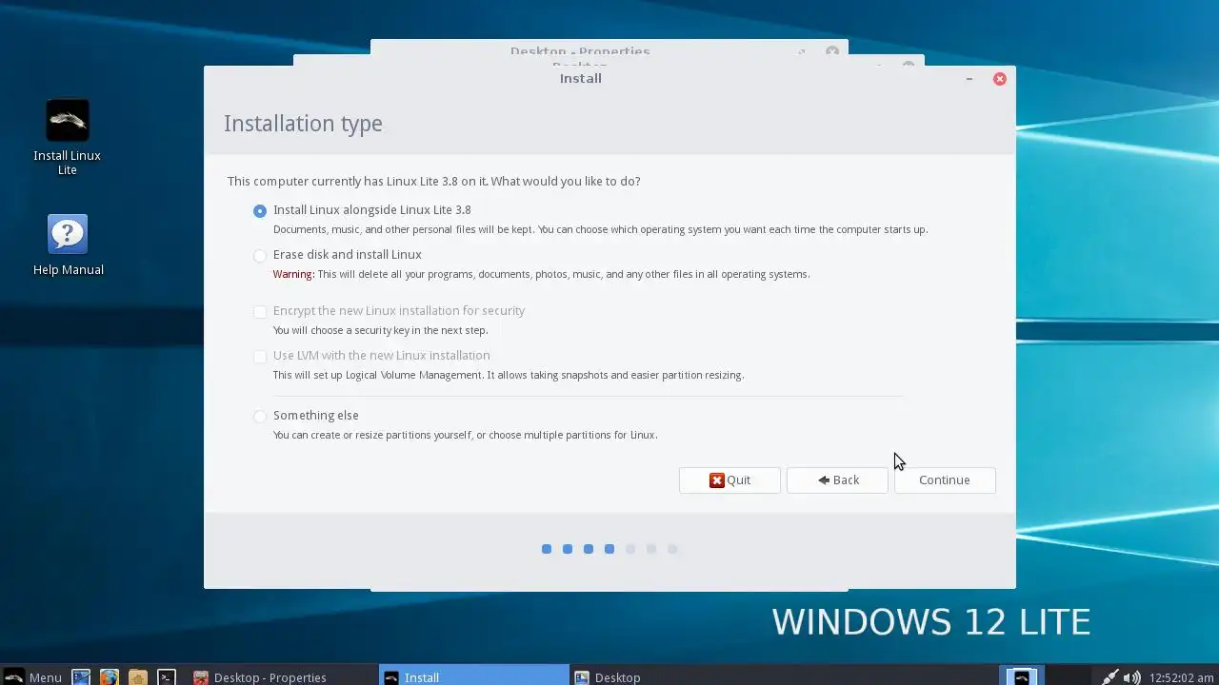Open the home folder icon in taskbar
Screen dimensions: 1219x685
[138, 676]
